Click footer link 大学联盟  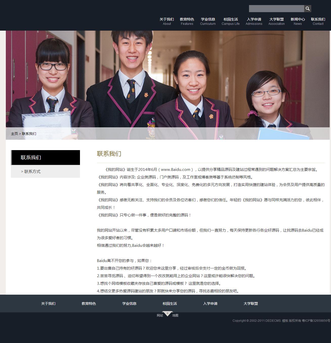pos(251,304)
